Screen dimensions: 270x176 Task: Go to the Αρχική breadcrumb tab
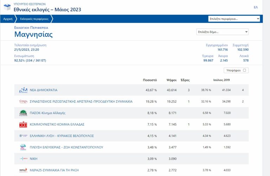(x=8, y=19)
